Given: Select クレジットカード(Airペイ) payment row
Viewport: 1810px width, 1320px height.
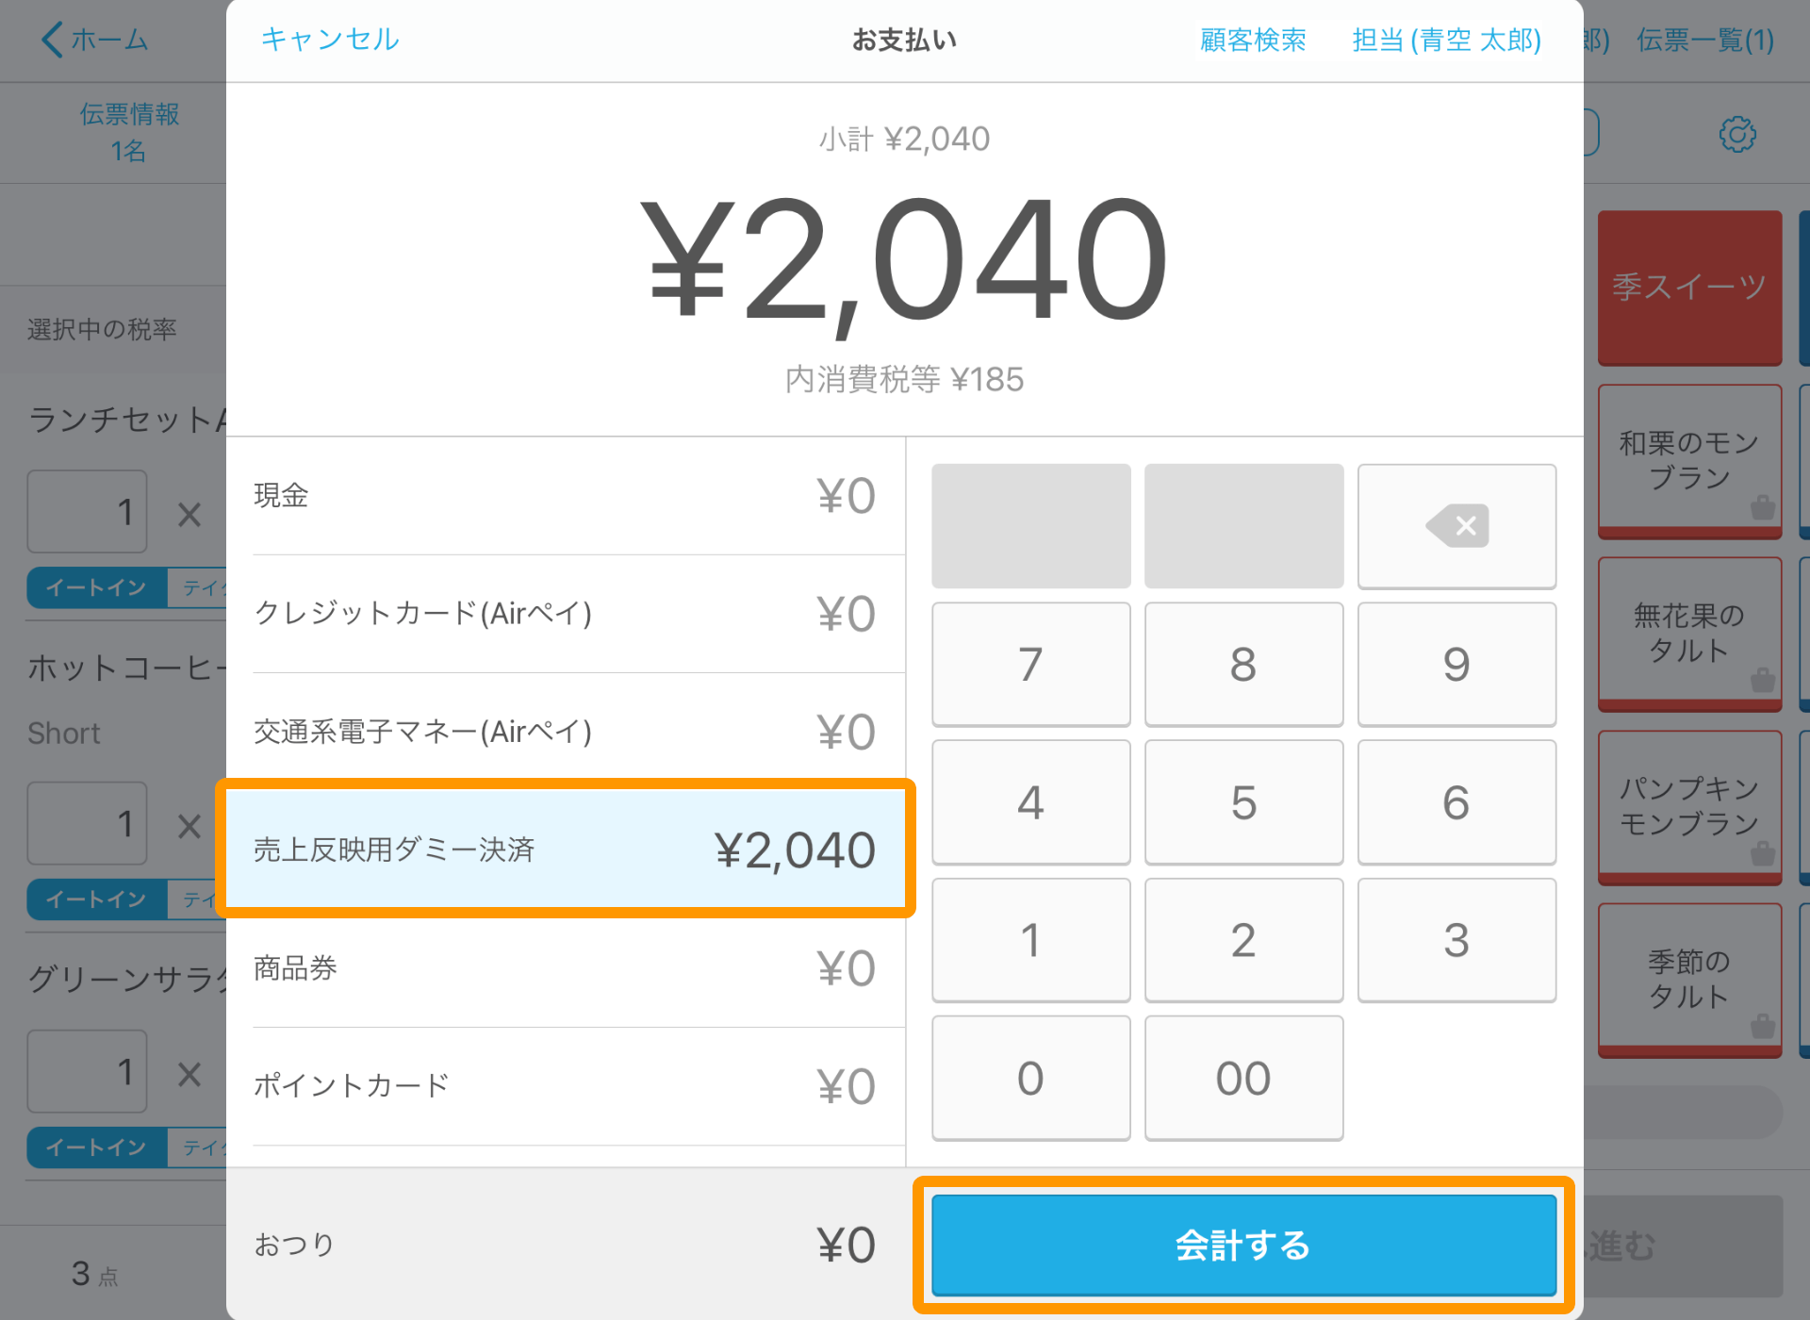Looking at the screenshot, I should 566,614.
